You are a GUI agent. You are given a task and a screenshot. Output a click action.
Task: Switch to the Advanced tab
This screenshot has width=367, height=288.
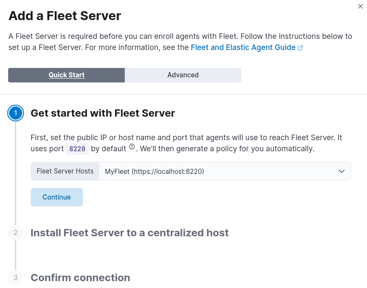tap(183, 75)
